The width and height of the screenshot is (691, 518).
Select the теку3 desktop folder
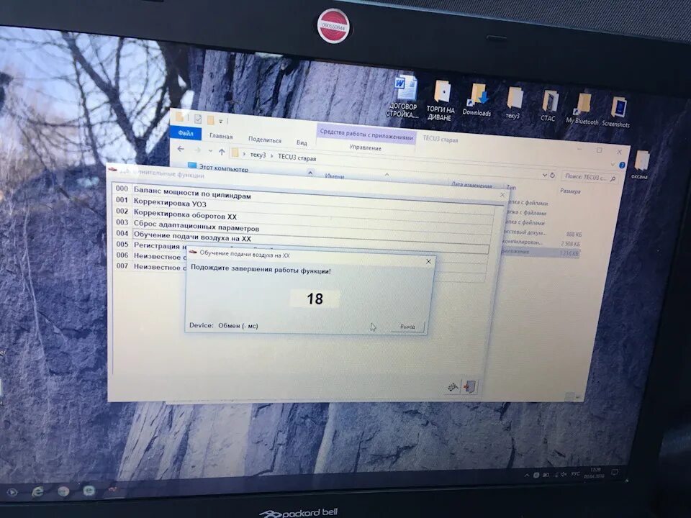click(513, 104)
